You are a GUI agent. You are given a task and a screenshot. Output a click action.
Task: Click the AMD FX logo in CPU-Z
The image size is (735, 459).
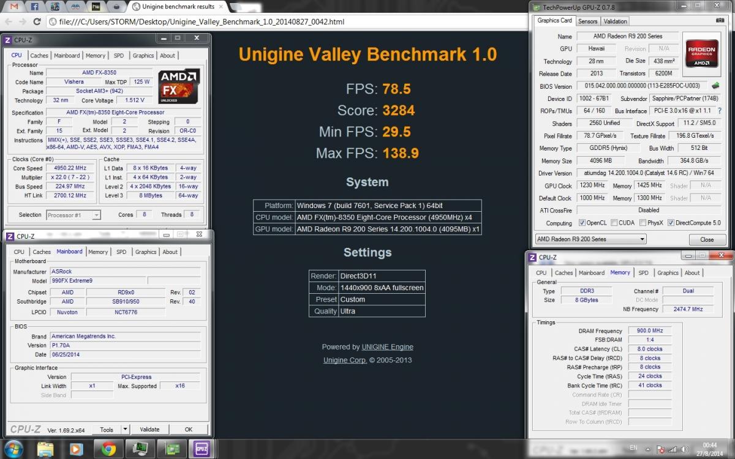pyautogui.click(x=179, y=85)
